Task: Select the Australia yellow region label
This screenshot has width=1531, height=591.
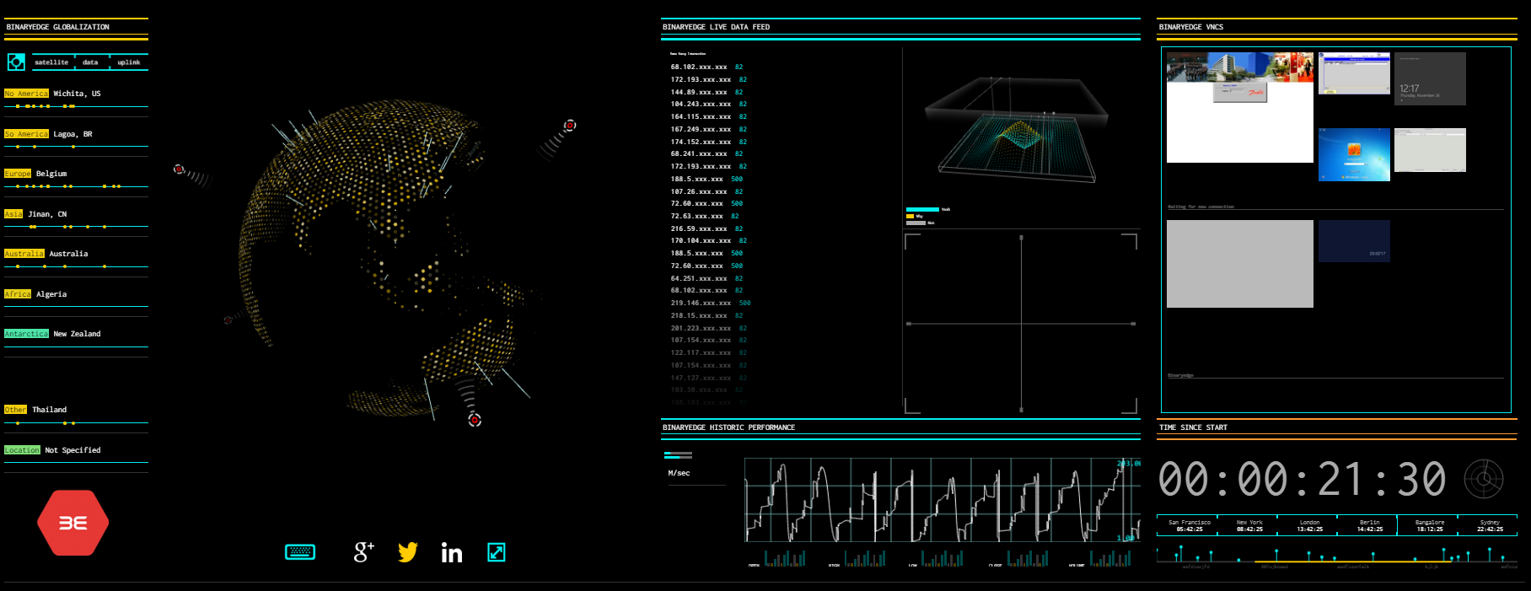Action: point(24,254)
